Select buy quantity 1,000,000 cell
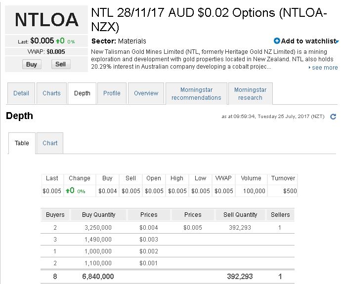Viewport: 342px width, 284px height. (98, 251)
